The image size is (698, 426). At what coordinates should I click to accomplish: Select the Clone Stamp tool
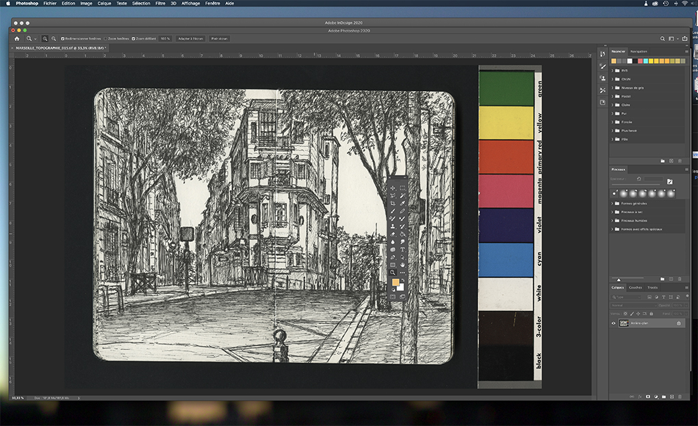click(393, 226)
